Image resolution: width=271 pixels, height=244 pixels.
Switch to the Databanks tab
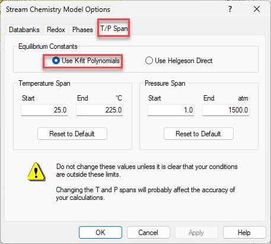point(24,30)
